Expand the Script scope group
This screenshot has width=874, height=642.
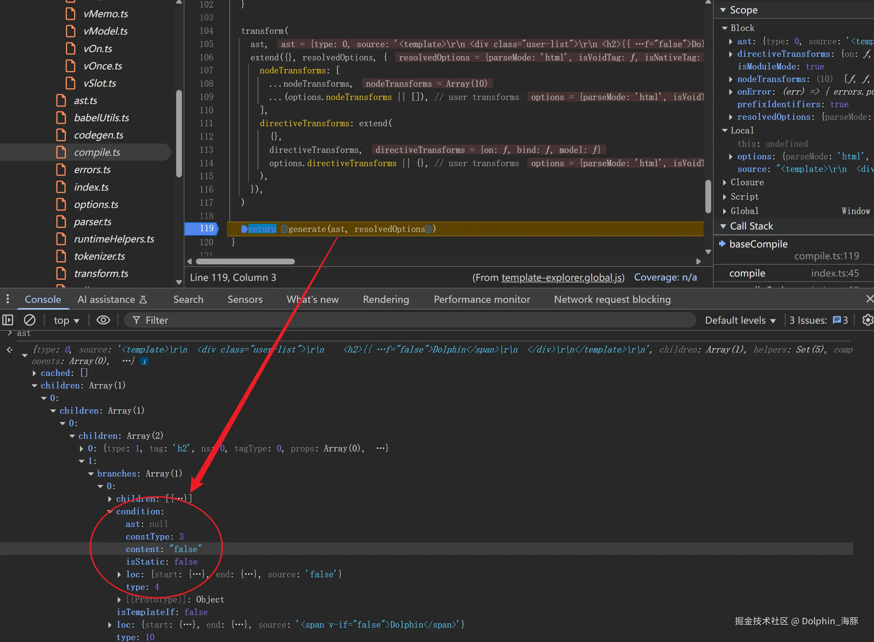[725, 197]
